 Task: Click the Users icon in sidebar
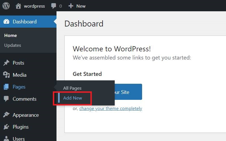point(6,138)
